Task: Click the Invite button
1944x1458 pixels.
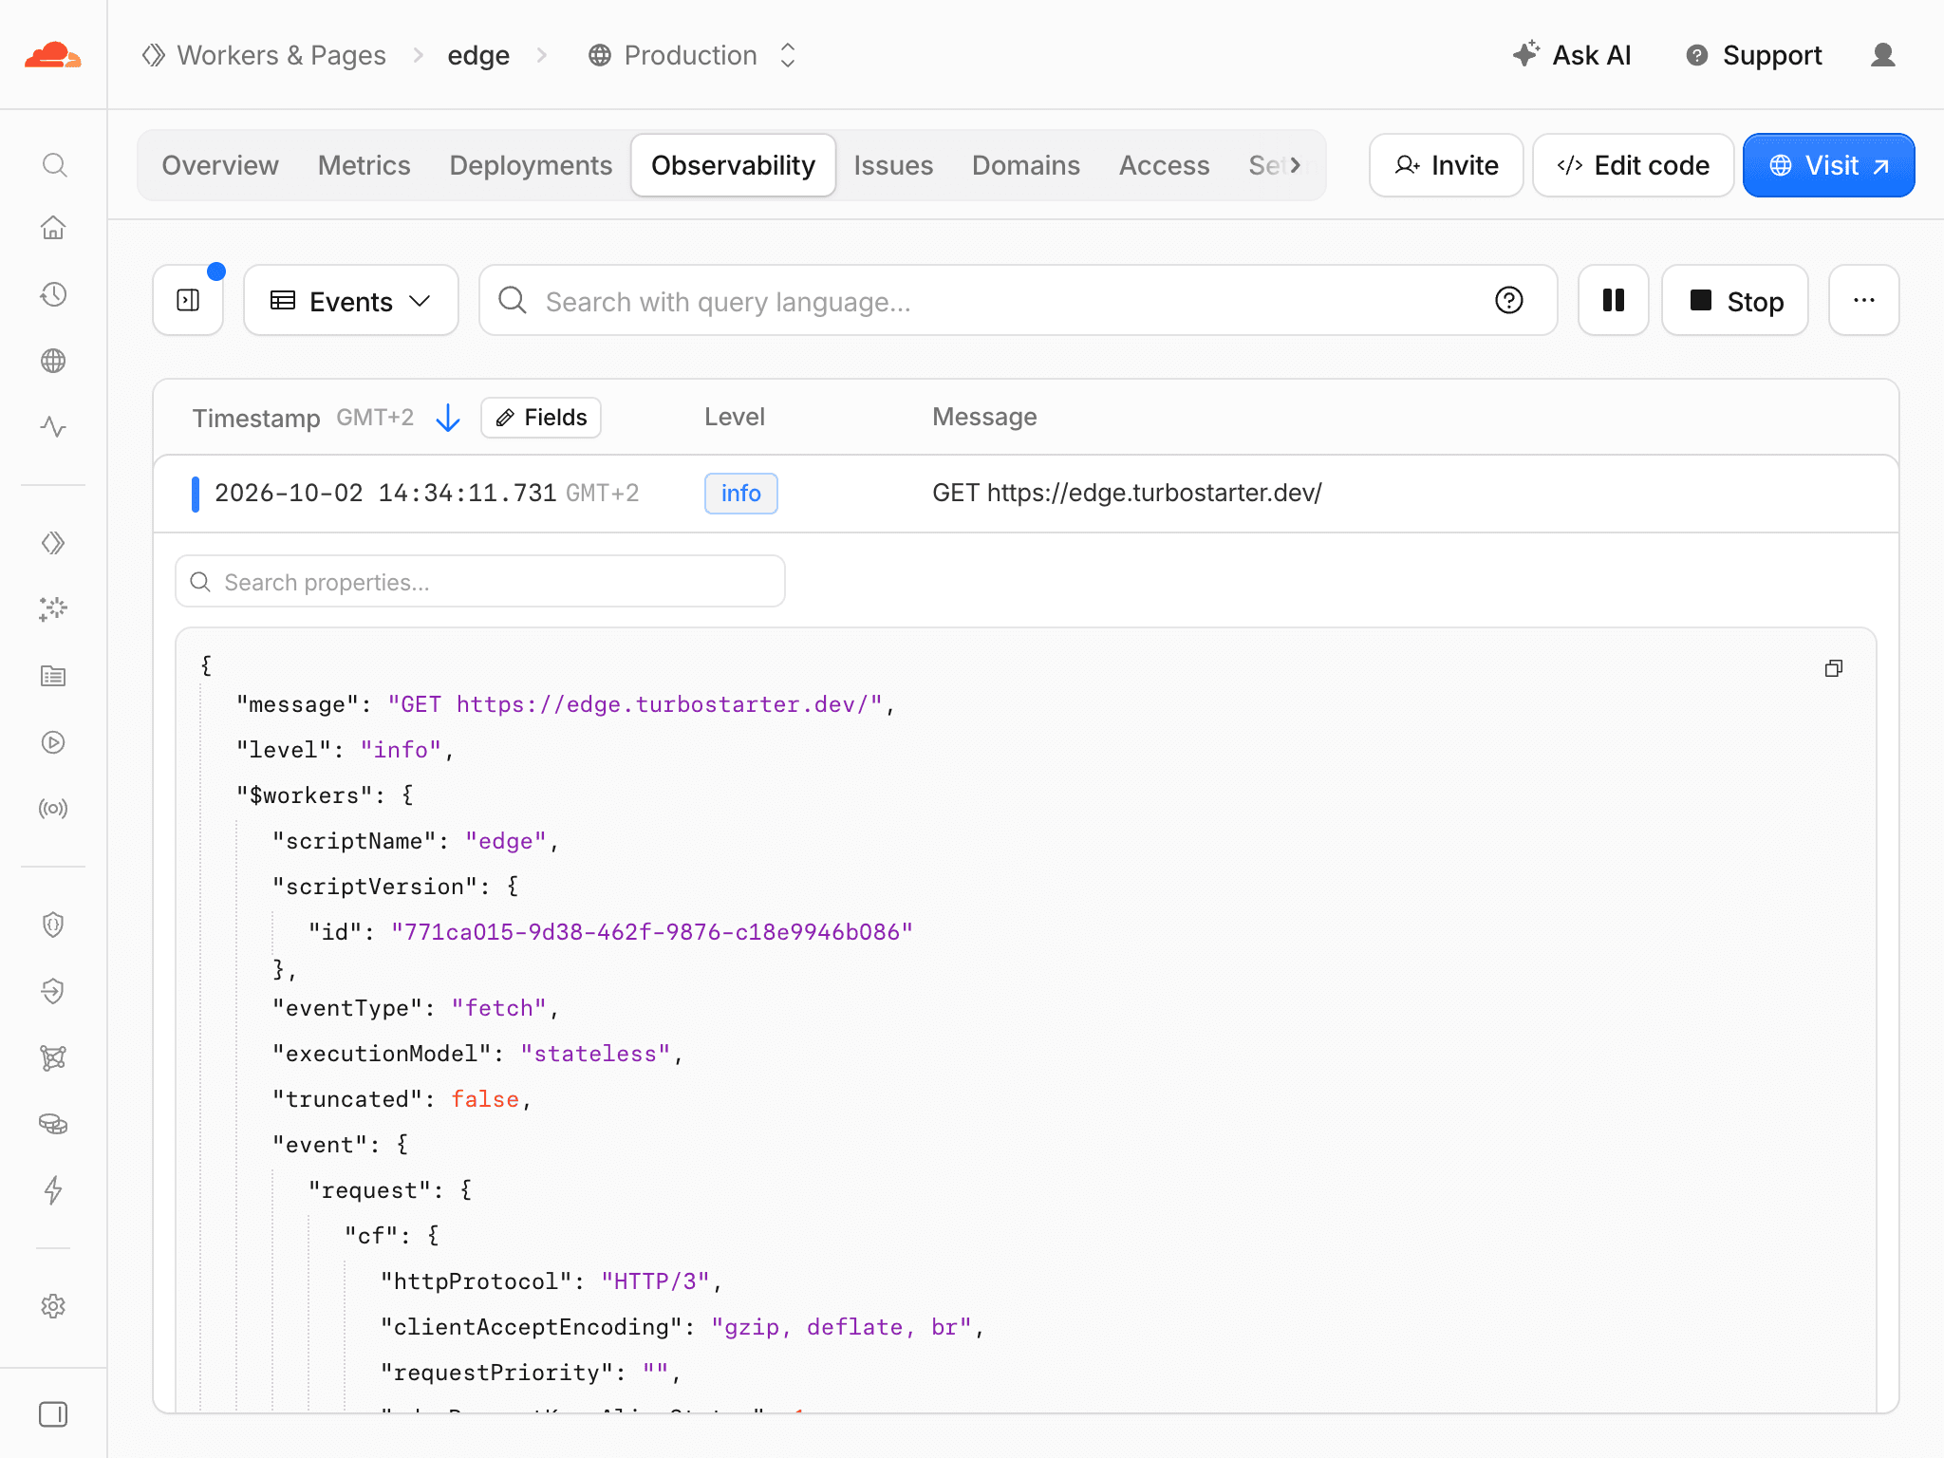Action: [1447, 165]
